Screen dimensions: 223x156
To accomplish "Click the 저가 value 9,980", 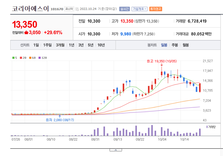I will (126, 34).
